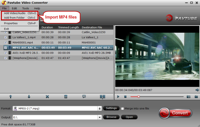Expand the Output path dropdown

pyautogui.click(x=100, y=117)
